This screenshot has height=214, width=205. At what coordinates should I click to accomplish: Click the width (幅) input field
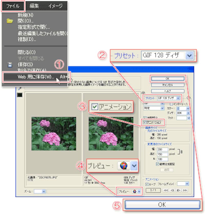pyautogui.click(x=162, y=149)
